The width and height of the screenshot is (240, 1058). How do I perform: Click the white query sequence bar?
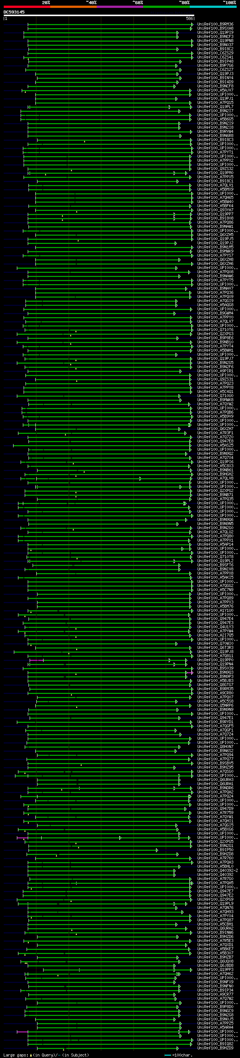click(x=99, y=15)
